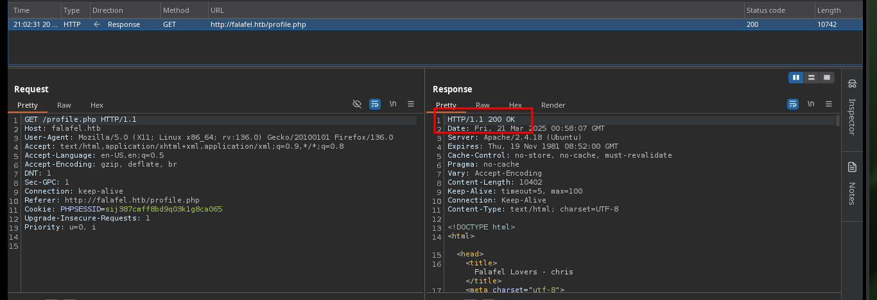This screenshot has height=300, width=877.
Task: Select the falafel.htb/profile.php URL cell
Action: 258,24
